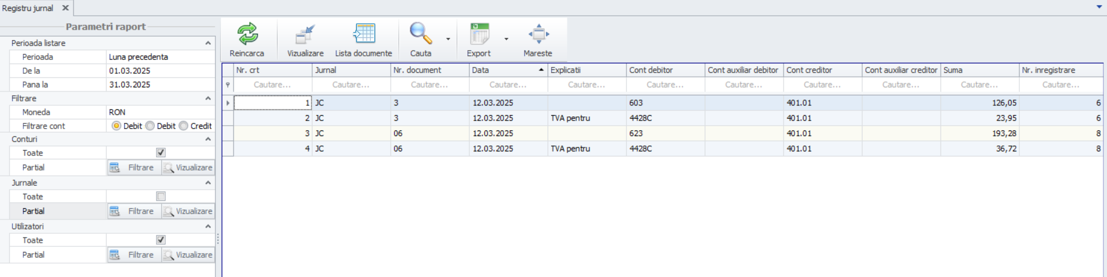Open the Vizualizare report preview icon
Viewport: 1107px width, 277px height.
coord(305,34)
